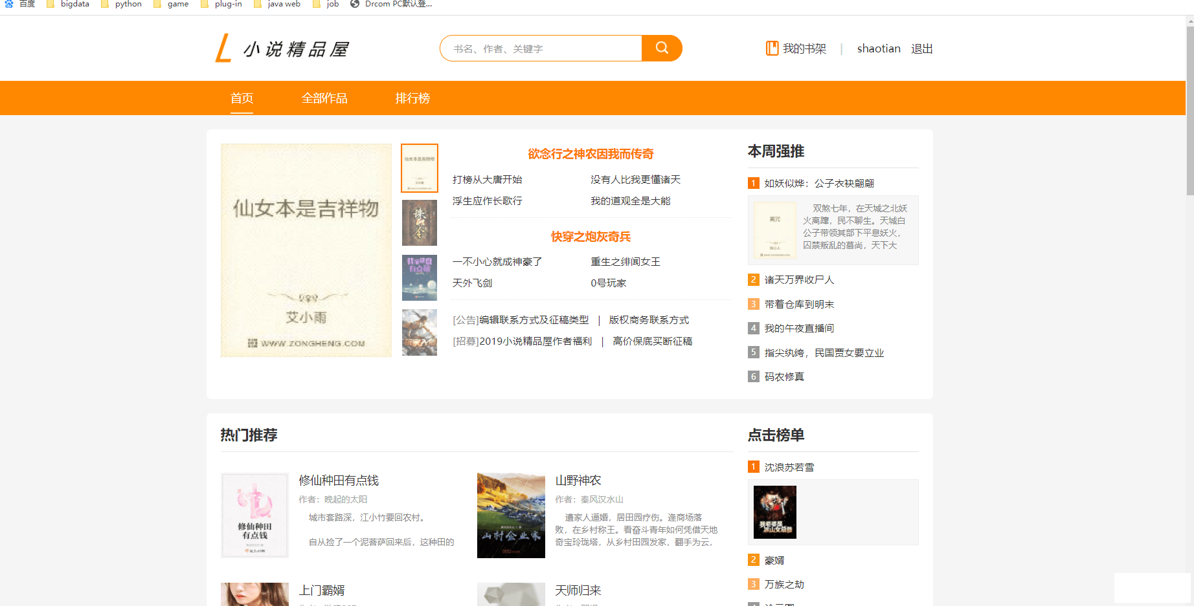The width and height of the screenshot is (1194, 606).
Task: Open 高价保底买断征稿 link
Action: 652,341
